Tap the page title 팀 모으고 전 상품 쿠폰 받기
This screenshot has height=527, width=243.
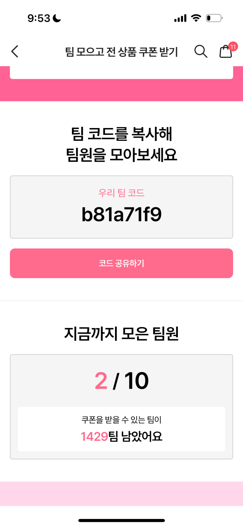click(121, 52)
